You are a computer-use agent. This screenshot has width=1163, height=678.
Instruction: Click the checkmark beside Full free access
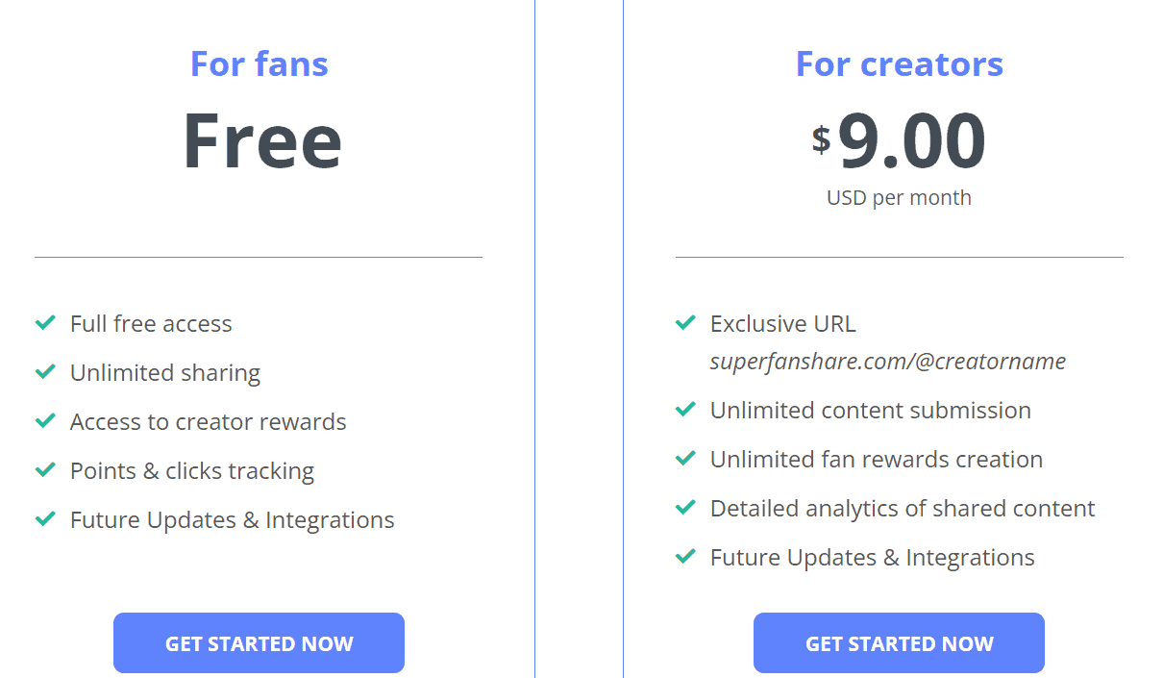pyautogui.click(x=44, y=323)
